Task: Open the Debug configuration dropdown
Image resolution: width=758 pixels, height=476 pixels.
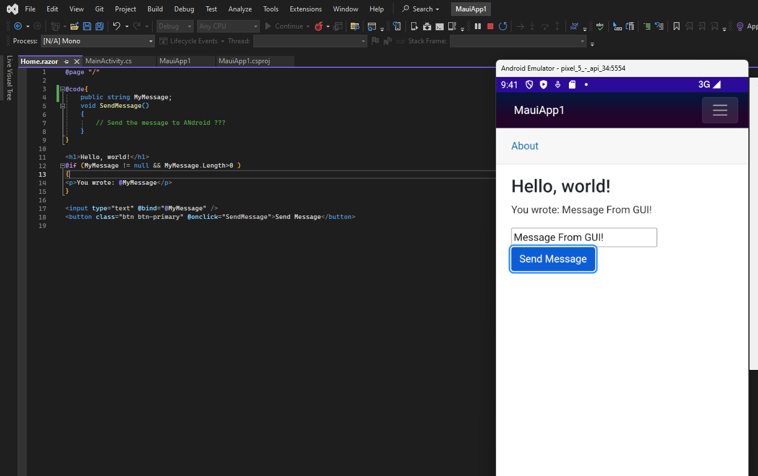Action: [x=175, y=26]
